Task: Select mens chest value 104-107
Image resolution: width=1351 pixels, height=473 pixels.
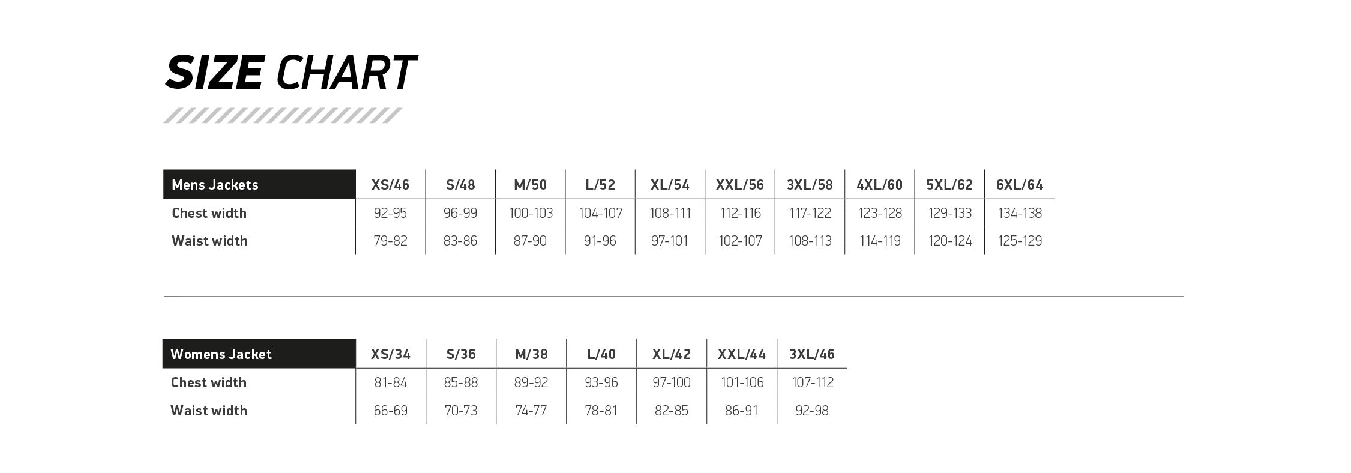Action: click(x=600, y=213)
